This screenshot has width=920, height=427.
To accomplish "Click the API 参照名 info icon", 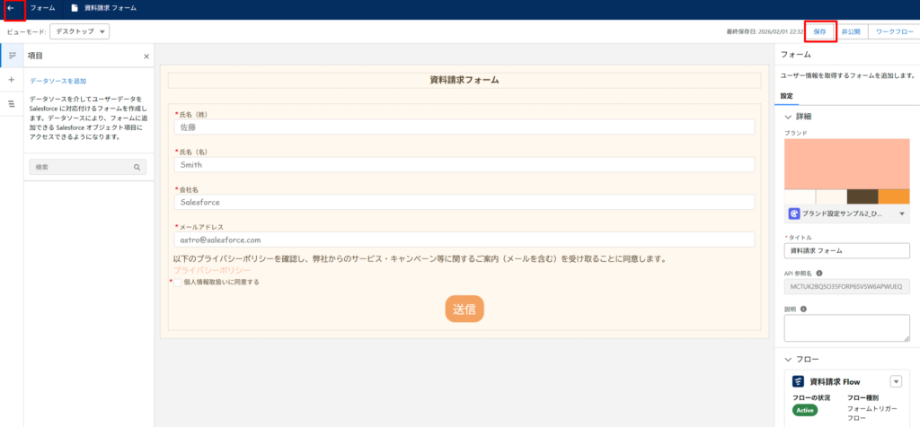I will click(x=819, y=273).
